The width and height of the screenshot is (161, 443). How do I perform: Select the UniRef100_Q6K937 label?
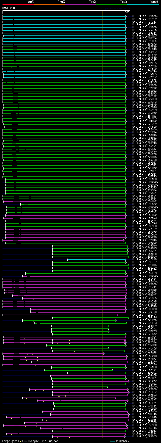pos(144,52)
